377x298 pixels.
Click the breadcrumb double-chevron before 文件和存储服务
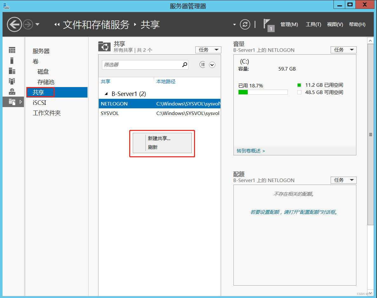57,24
